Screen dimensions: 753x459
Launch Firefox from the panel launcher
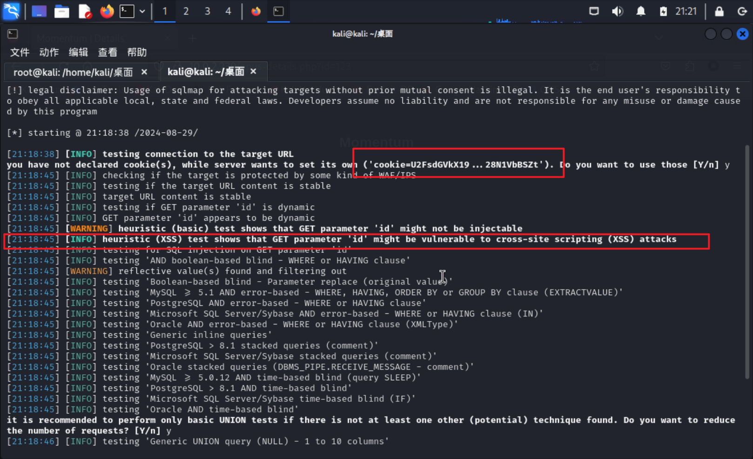click(107, 11)
